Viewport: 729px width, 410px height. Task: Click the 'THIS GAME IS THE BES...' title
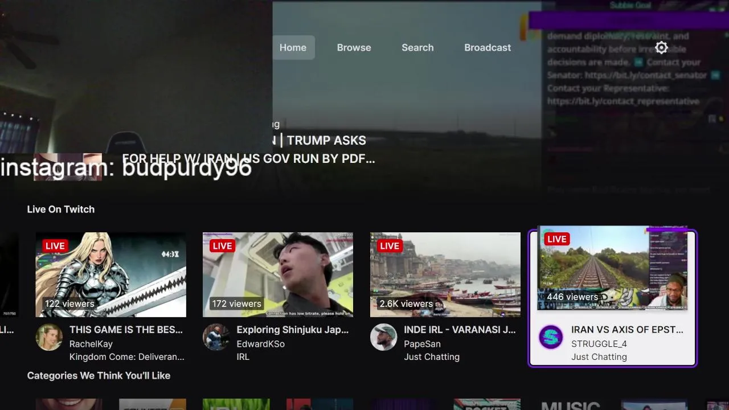[126, 330]
